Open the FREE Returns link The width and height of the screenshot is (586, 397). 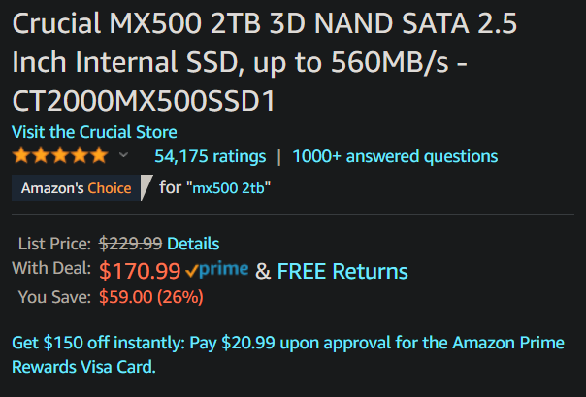pyautogui.click(x=342, y=271)
